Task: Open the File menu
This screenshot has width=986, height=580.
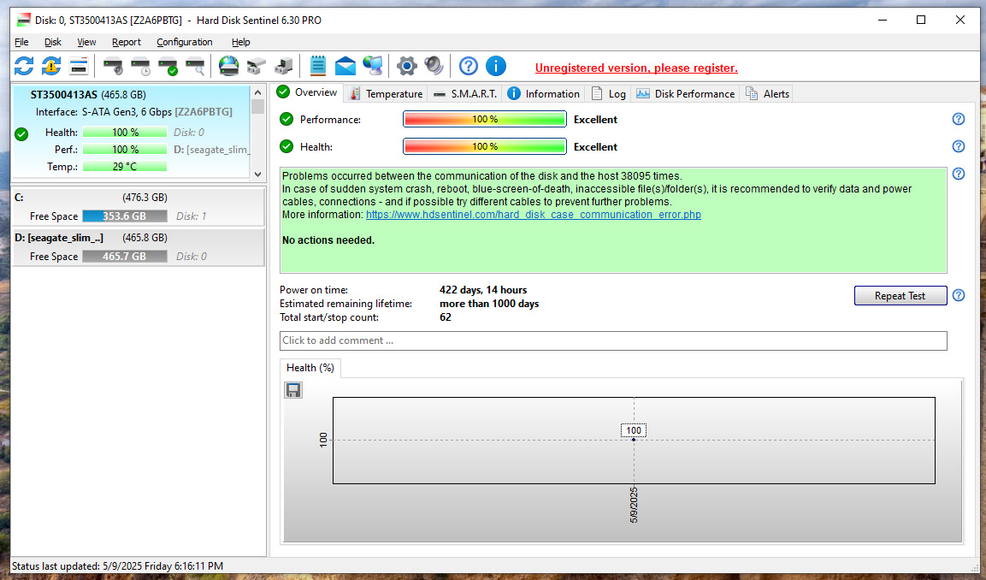Action: coord(21,42)
